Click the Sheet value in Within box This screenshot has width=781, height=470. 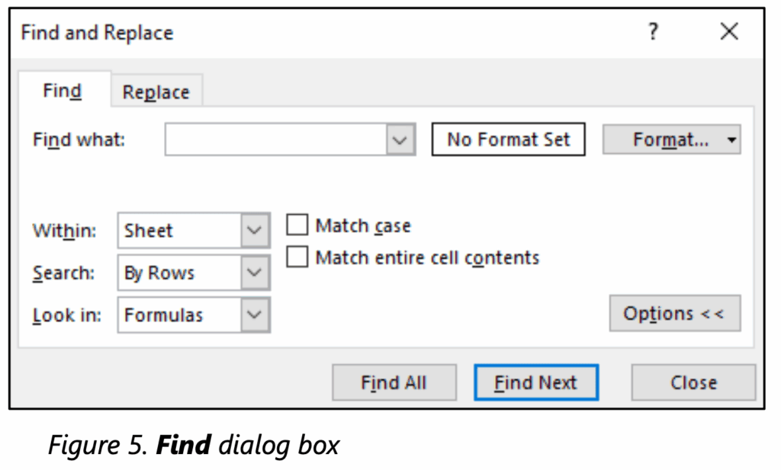[x=149, y=231]
